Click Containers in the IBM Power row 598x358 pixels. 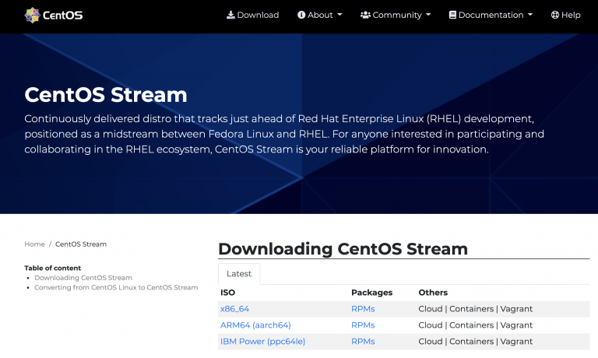click(471, 342)
